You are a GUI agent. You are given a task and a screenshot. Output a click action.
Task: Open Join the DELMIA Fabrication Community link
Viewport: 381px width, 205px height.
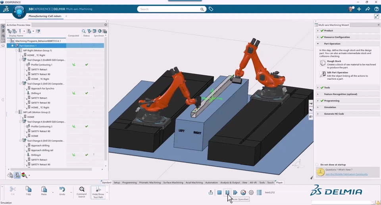346,174
